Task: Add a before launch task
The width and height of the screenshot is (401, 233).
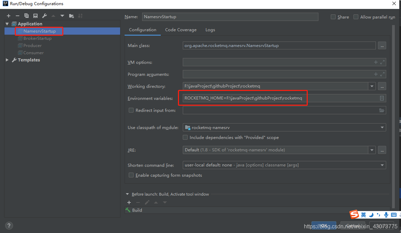Action: 129,202
